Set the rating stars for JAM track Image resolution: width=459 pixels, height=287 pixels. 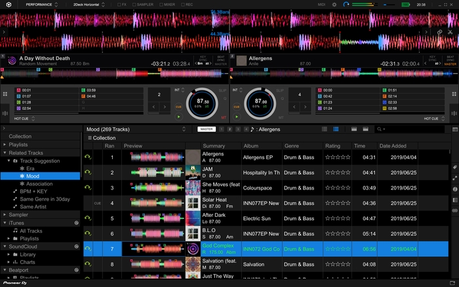tap(338, 172)
